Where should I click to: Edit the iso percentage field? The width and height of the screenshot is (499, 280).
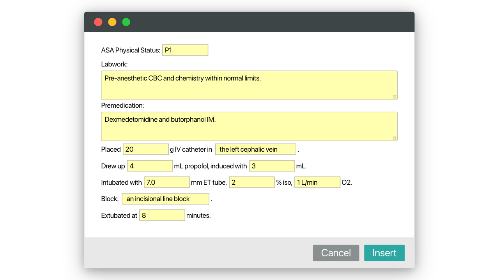pos(252,182)
